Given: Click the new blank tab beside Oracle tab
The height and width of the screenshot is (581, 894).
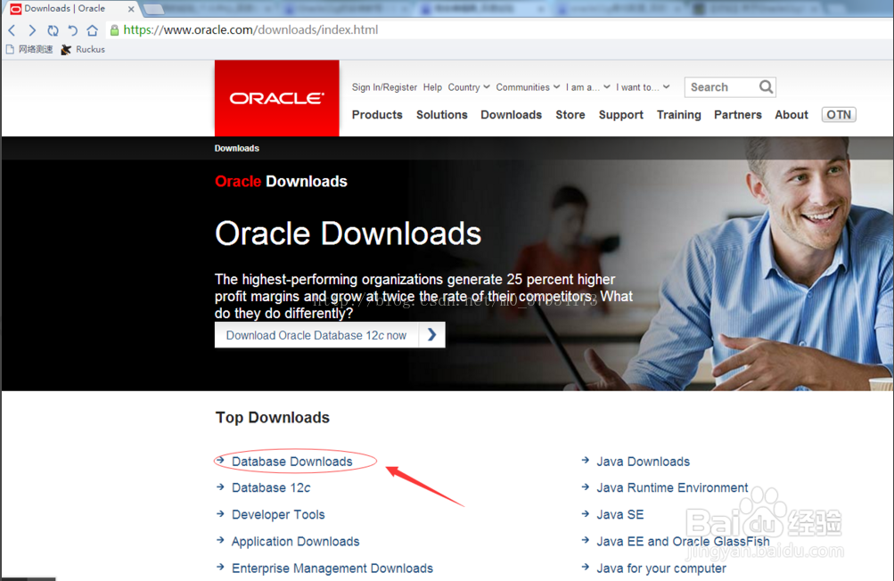Looking at the screenshot, I should (152, 9).
